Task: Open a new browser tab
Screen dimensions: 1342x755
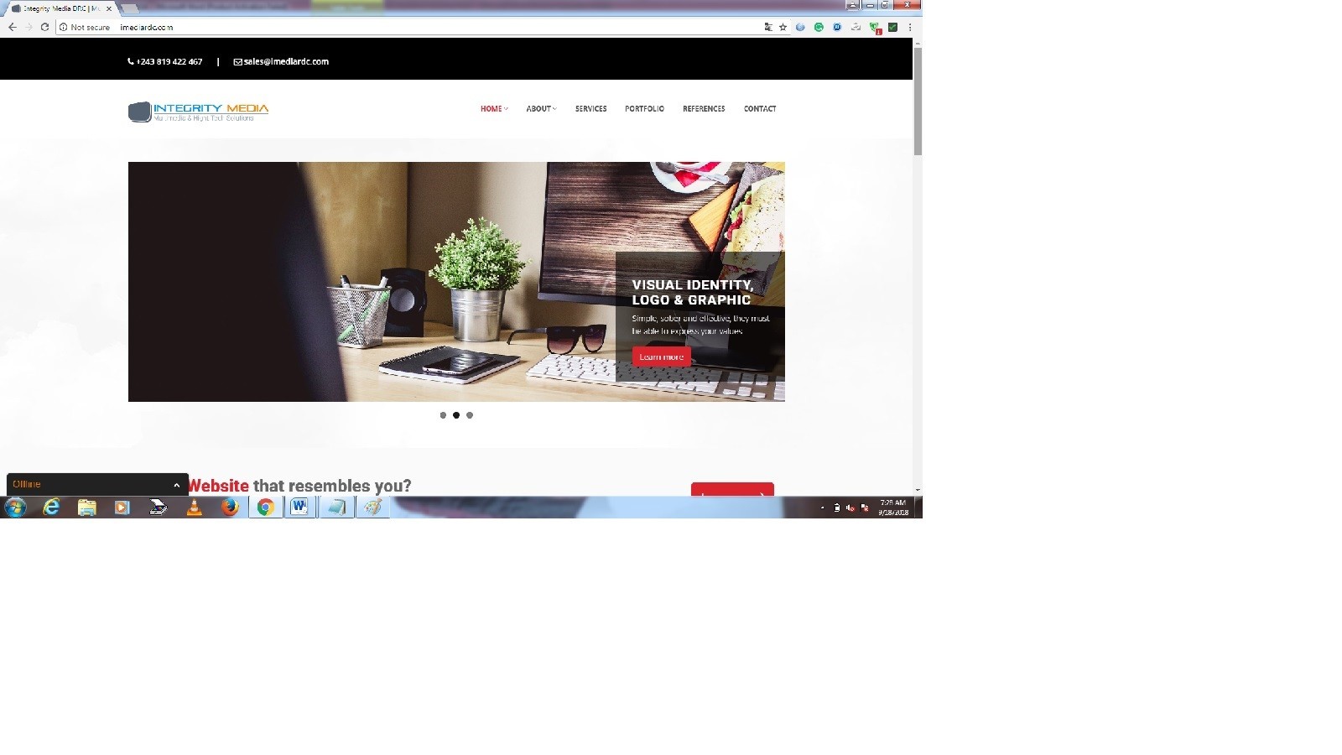Action: pos(130,8)
